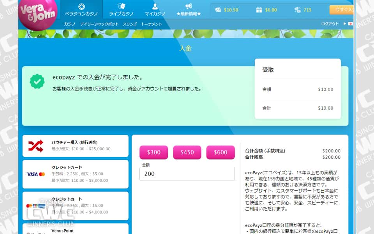Open the ★最新情報★ tab
Viewport: 374px width, 234px height.
coord(189,9)
